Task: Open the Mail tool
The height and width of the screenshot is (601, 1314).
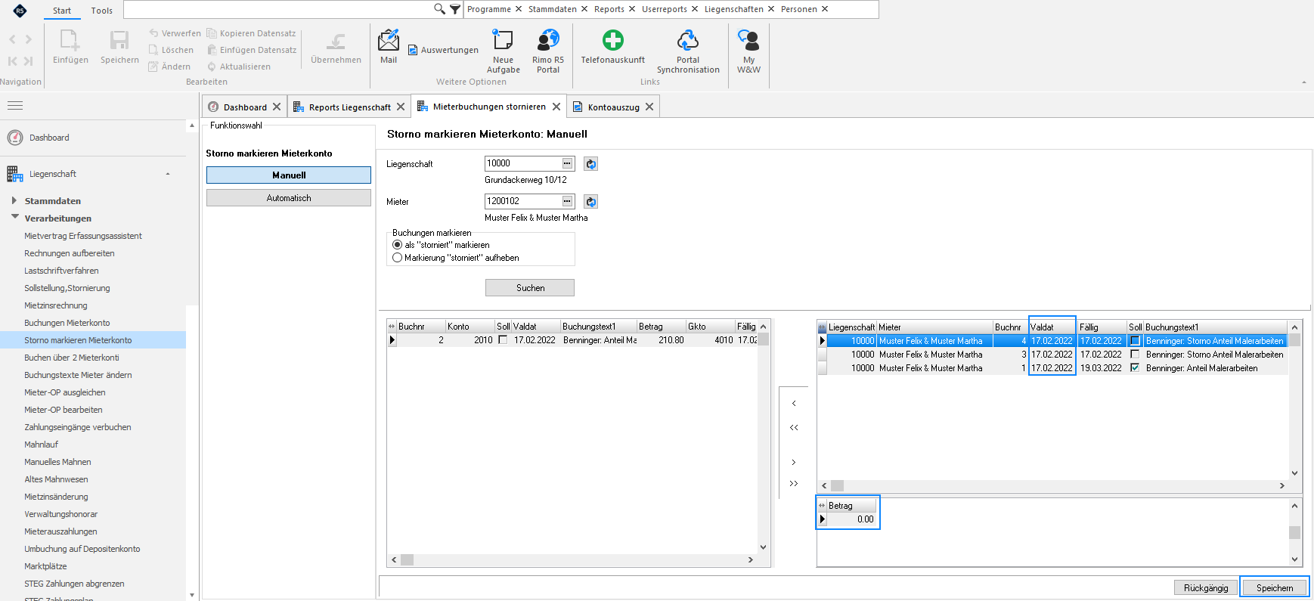Action: (388, 46)
